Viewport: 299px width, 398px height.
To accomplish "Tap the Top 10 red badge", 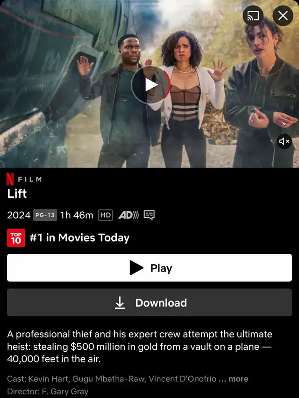I will (16, 238).
